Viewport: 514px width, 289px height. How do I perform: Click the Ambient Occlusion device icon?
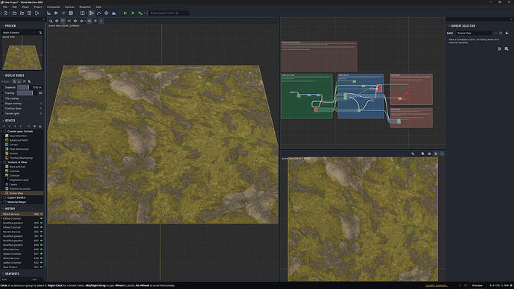[x=7, y=188]
